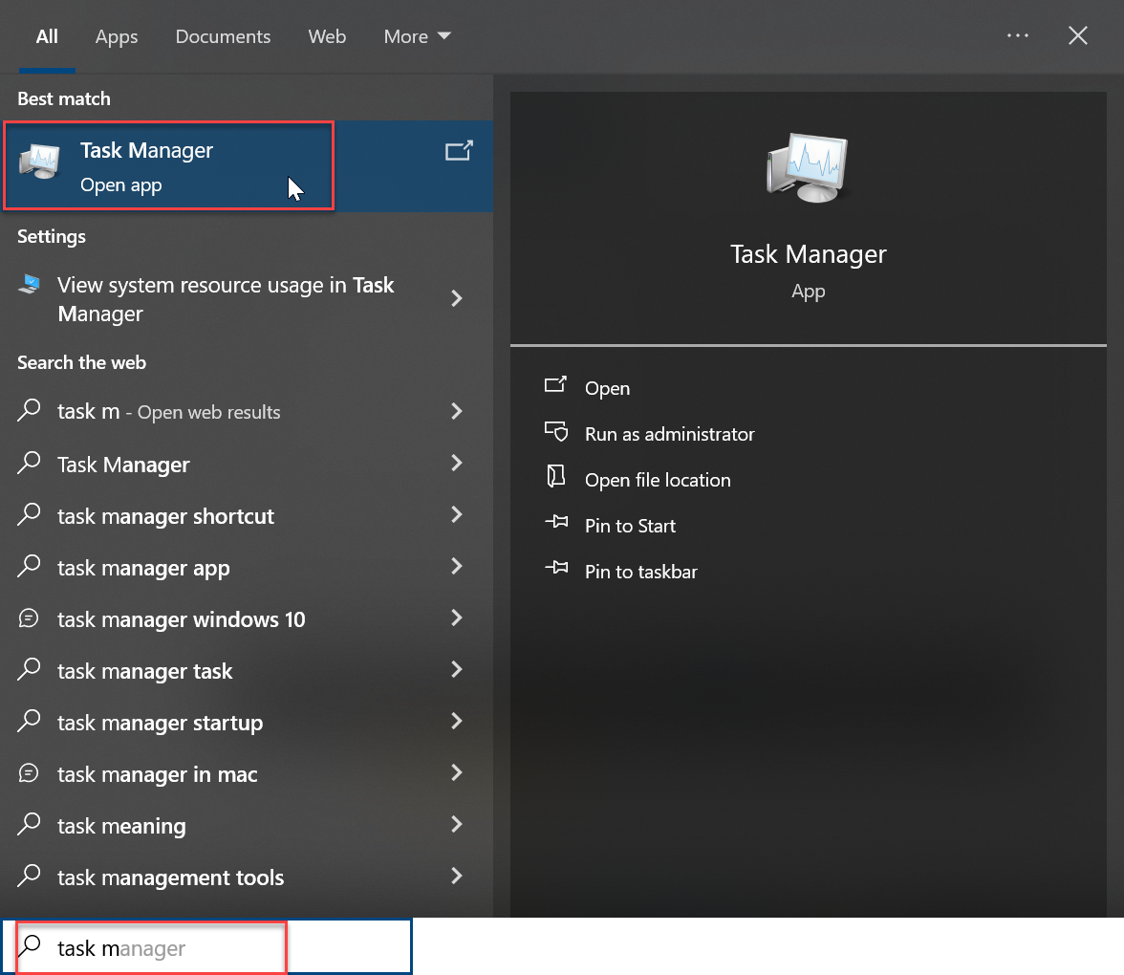The width and height of the screenshot is (1124, 975).
Task: Open the More dropdown
Action: point(417,36)
